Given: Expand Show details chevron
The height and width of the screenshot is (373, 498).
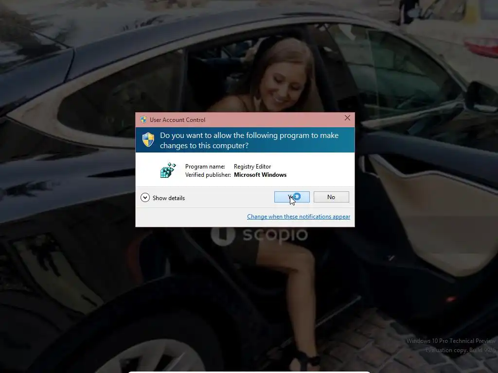Looking at the screenshot, I should (x=145, y=198).
